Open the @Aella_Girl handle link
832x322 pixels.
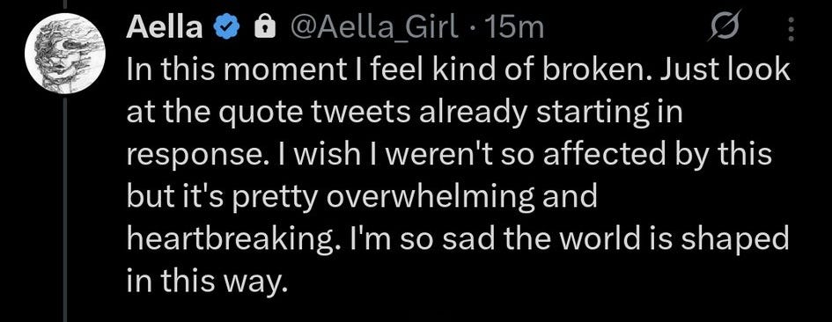point(372,28)
